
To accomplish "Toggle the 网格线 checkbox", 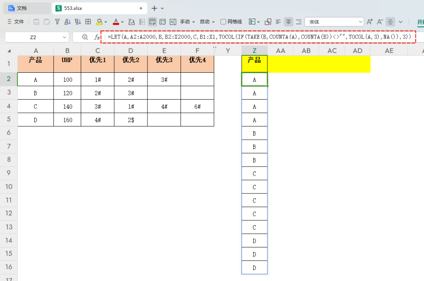I will [223, 22].
